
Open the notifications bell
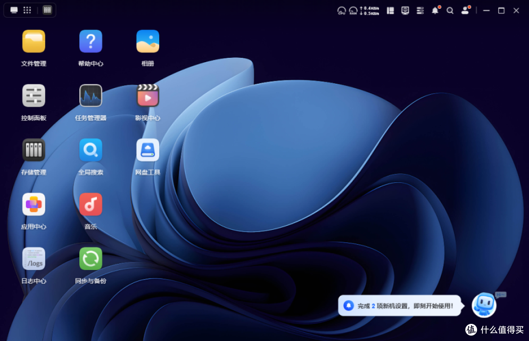click(x=435, y=10)
